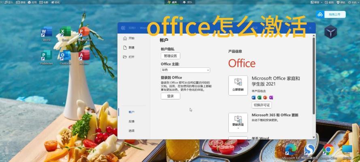Switch to the 娱乐 tab at top center
The image size is (360, 162).
pyautogui.click(x=187, y=2)
